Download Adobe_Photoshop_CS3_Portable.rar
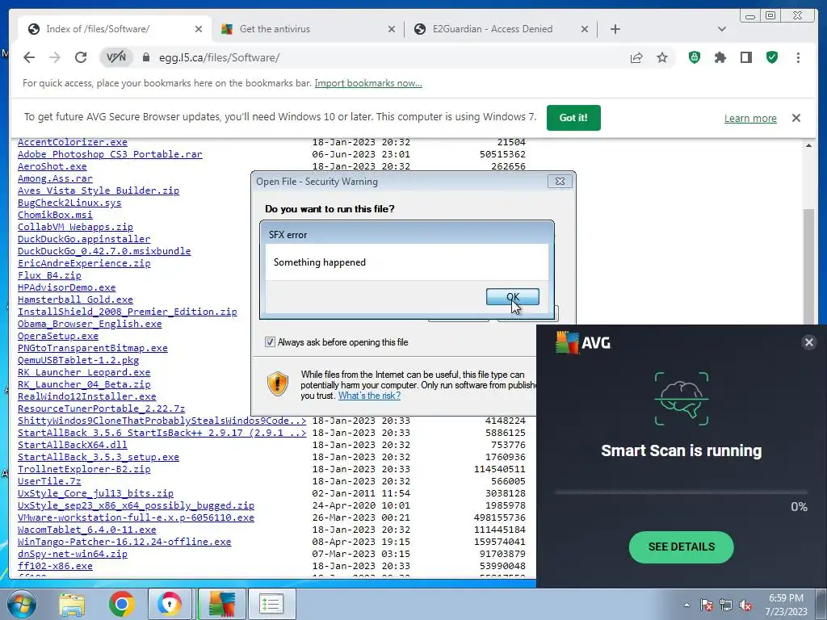The image size is (827, 620). (110, 154)
